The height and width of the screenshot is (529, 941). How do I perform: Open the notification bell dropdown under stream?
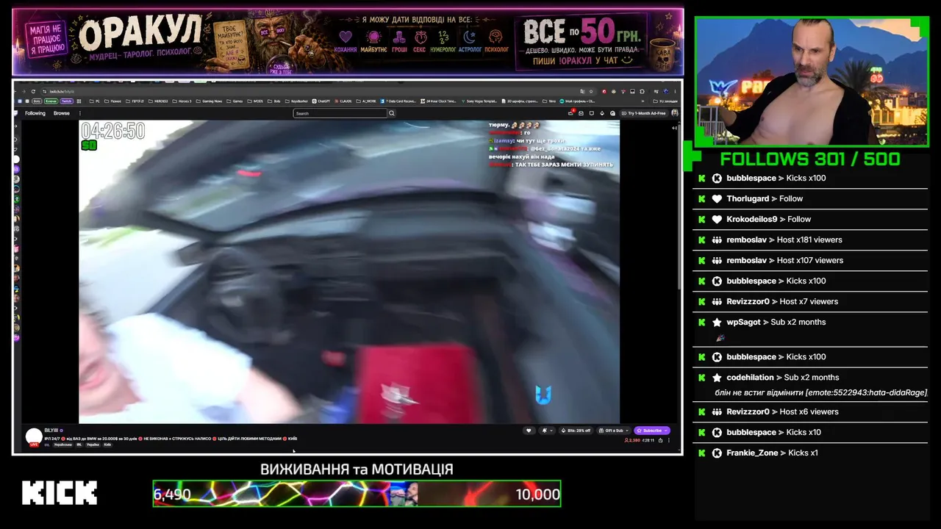pyautogui.click(x=546, y=431)
